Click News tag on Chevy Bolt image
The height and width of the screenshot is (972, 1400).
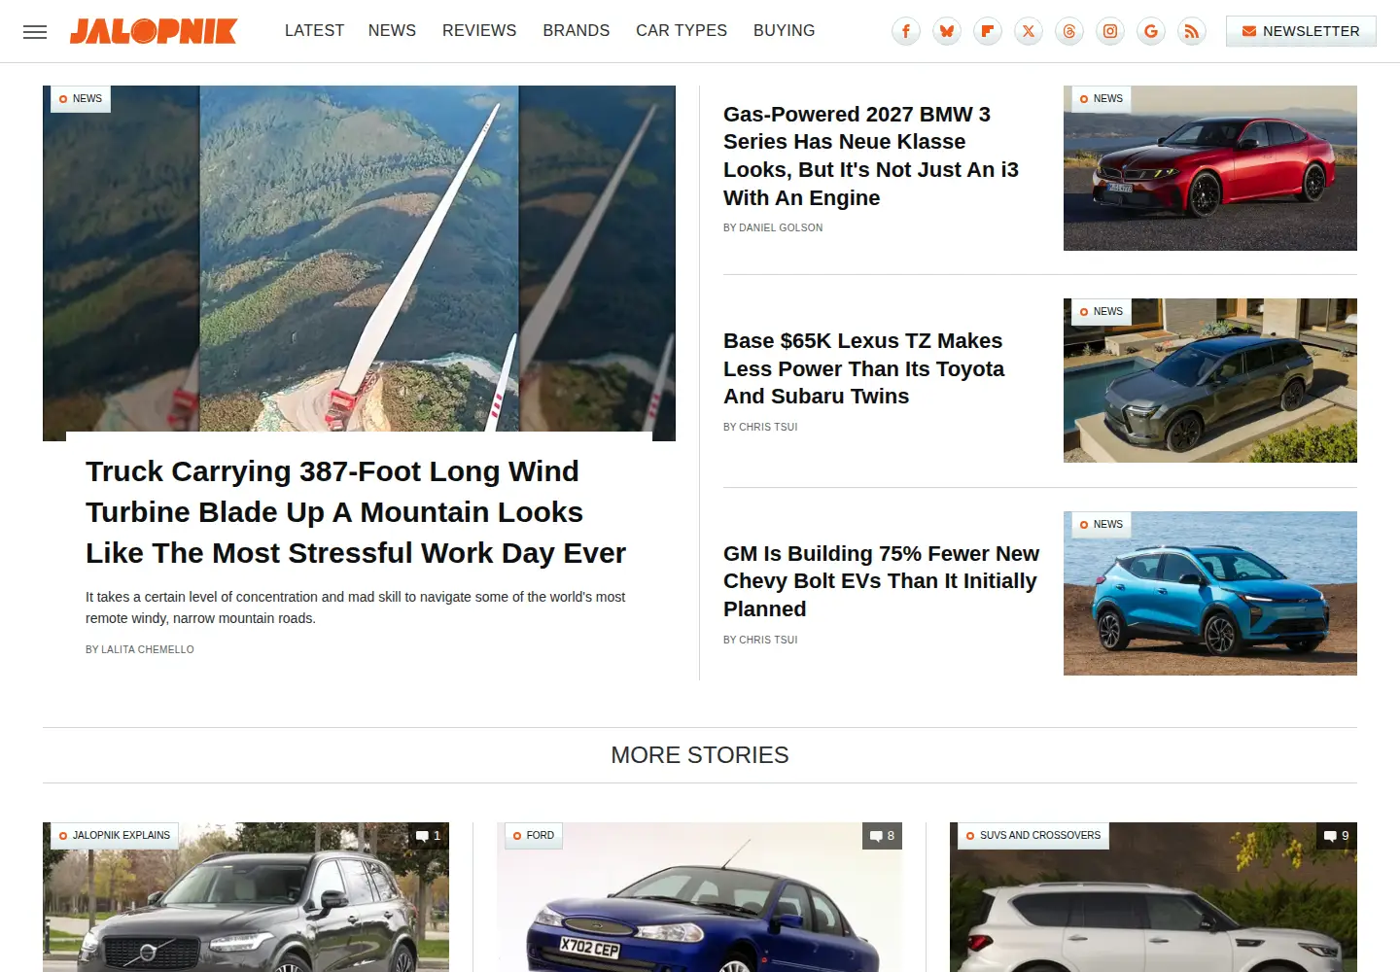tap(1102, 525)
